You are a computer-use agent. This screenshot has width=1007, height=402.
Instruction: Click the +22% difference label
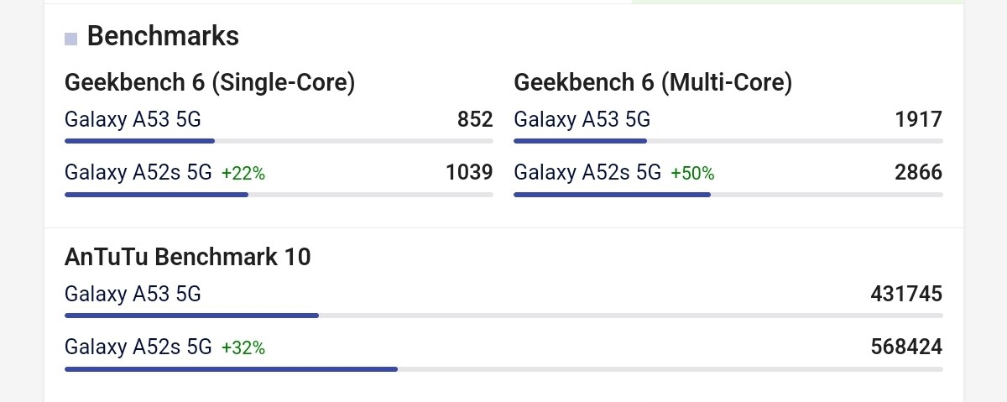tap(243, 174)
